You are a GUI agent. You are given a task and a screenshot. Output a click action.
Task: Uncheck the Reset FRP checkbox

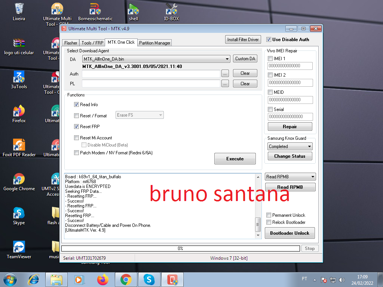click(x=76, y=126)
